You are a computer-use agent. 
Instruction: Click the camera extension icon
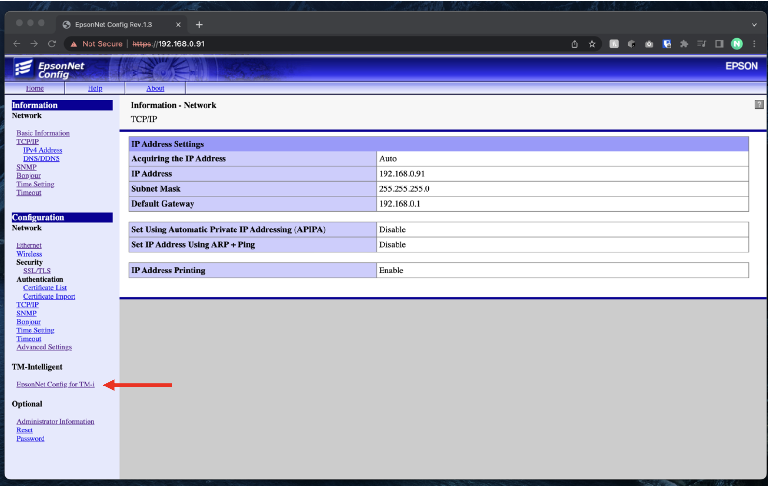tap(649, 44)
